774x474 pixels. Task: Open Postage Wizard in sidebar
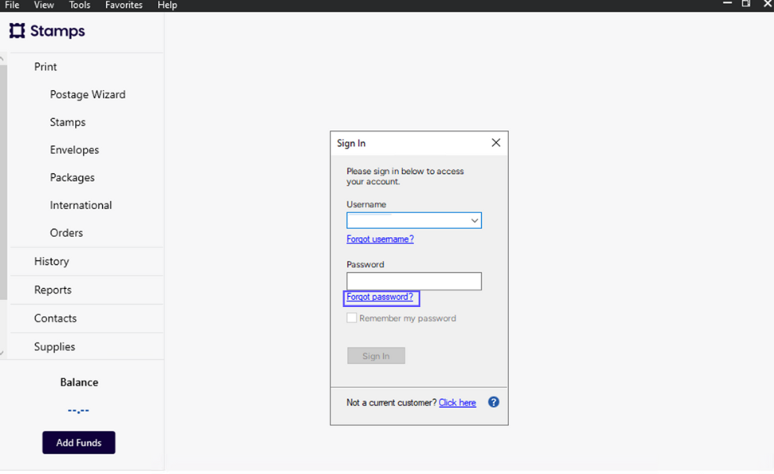(87, 94)
